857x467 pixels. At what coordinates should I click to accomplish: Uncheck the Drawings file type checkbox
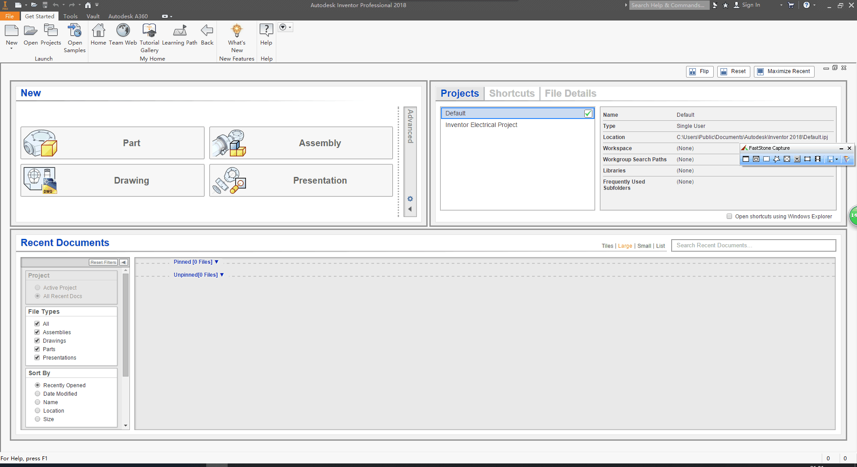click(37, 341)
